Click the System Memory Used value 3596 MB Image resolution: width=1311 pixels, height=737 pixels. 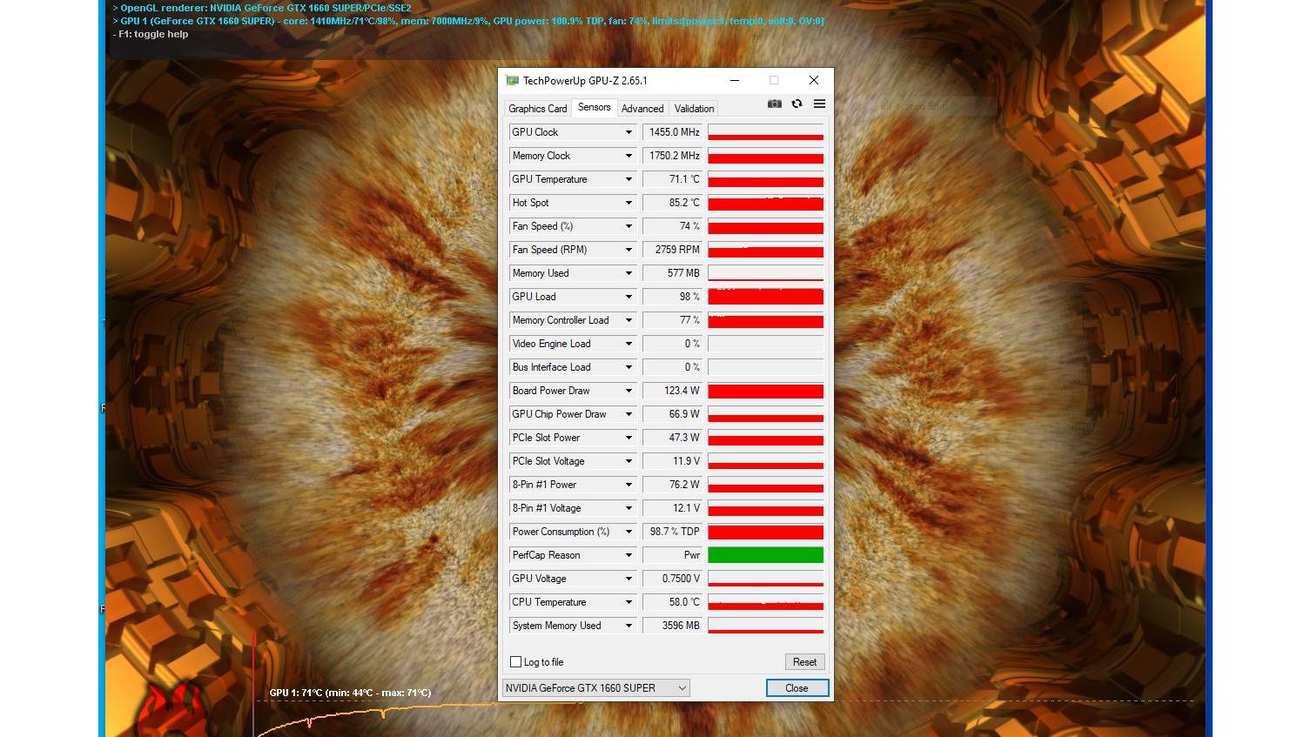click(x=672, y=626)
